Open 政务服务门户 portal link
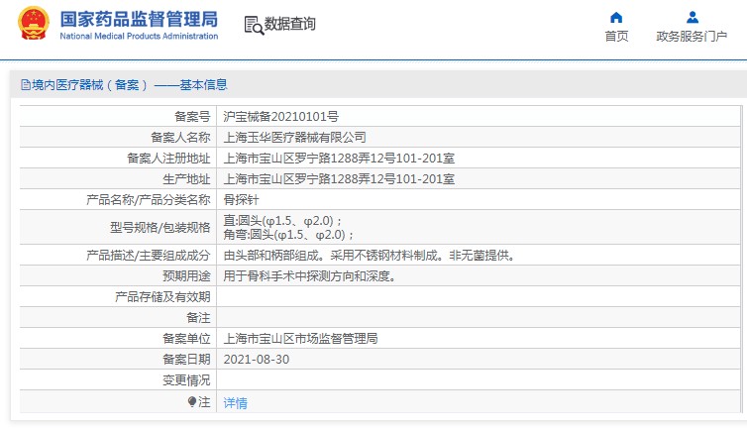 click(692, 37)
